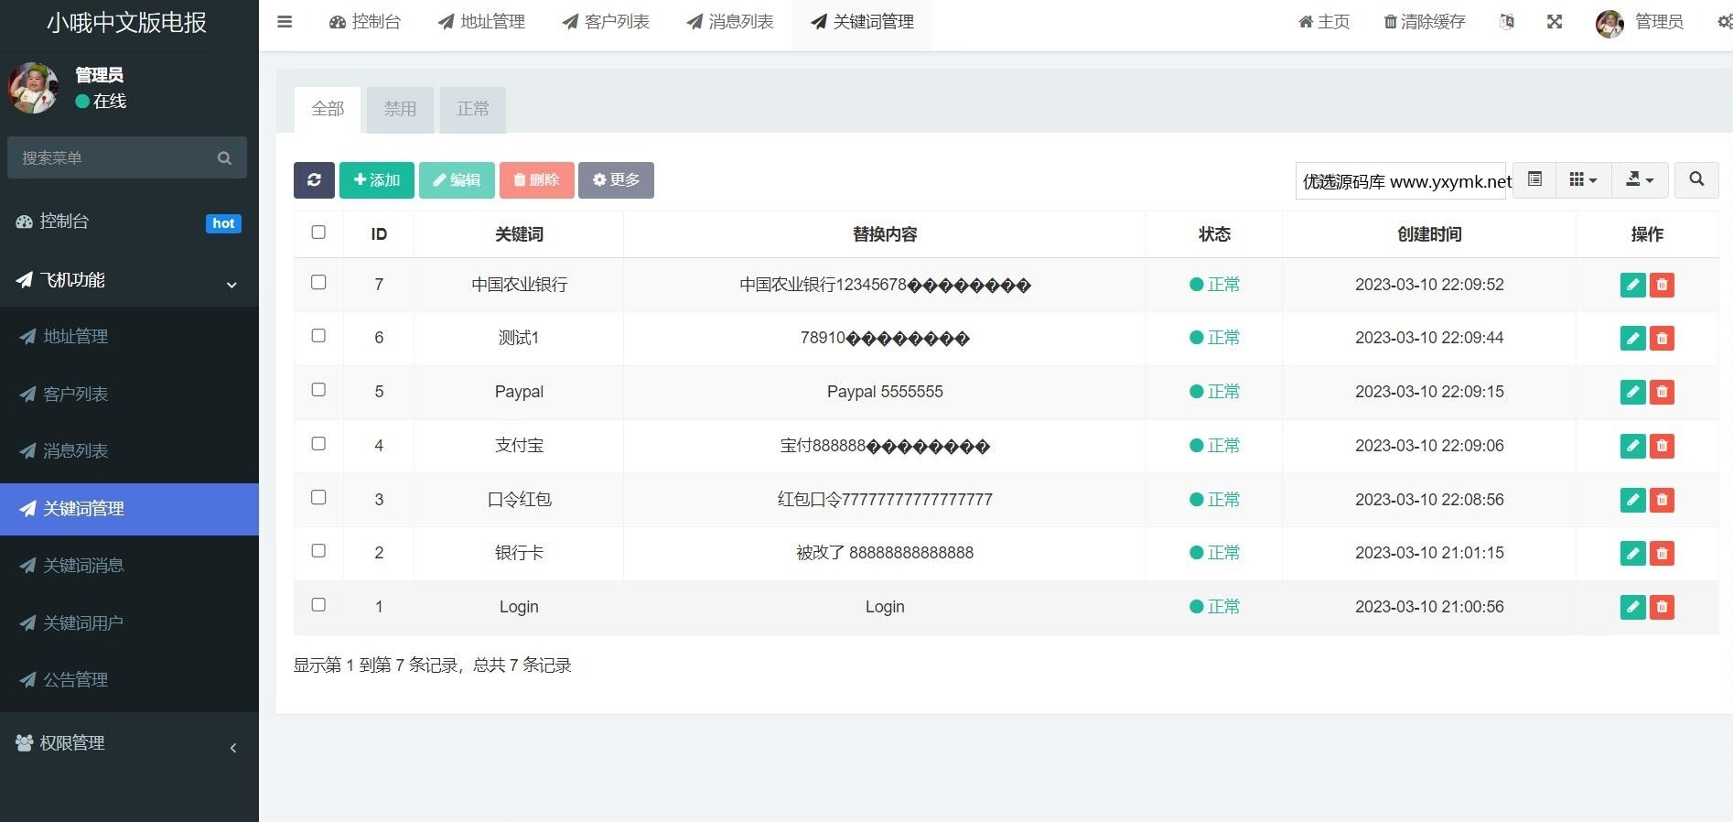Edit the 测试1 row
This screenshot has width=1733, height=822.
[1632, 339]
